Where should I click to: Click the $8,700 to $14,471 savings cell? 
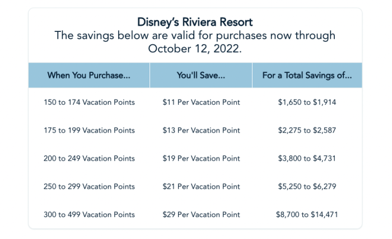coord(307,214)
